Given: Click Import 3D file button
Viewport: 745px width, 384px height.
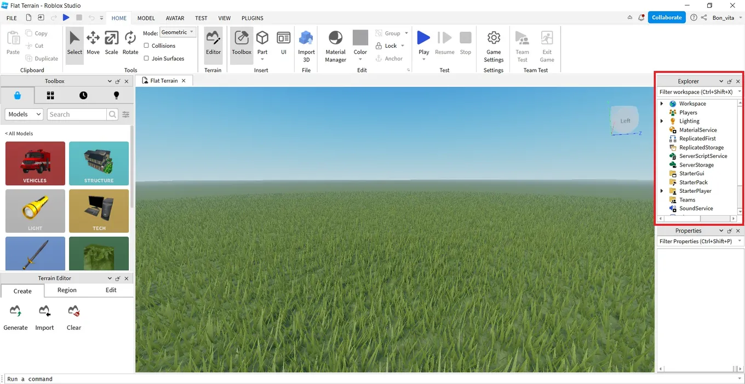Looking at the screenshot, I should [306, 47].
